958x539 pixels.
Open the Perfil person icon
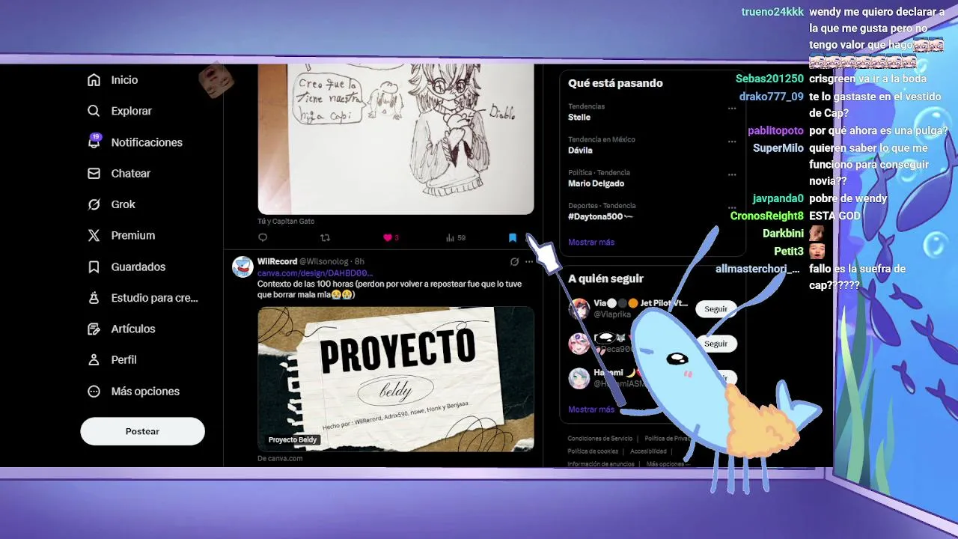pos(94,359)
